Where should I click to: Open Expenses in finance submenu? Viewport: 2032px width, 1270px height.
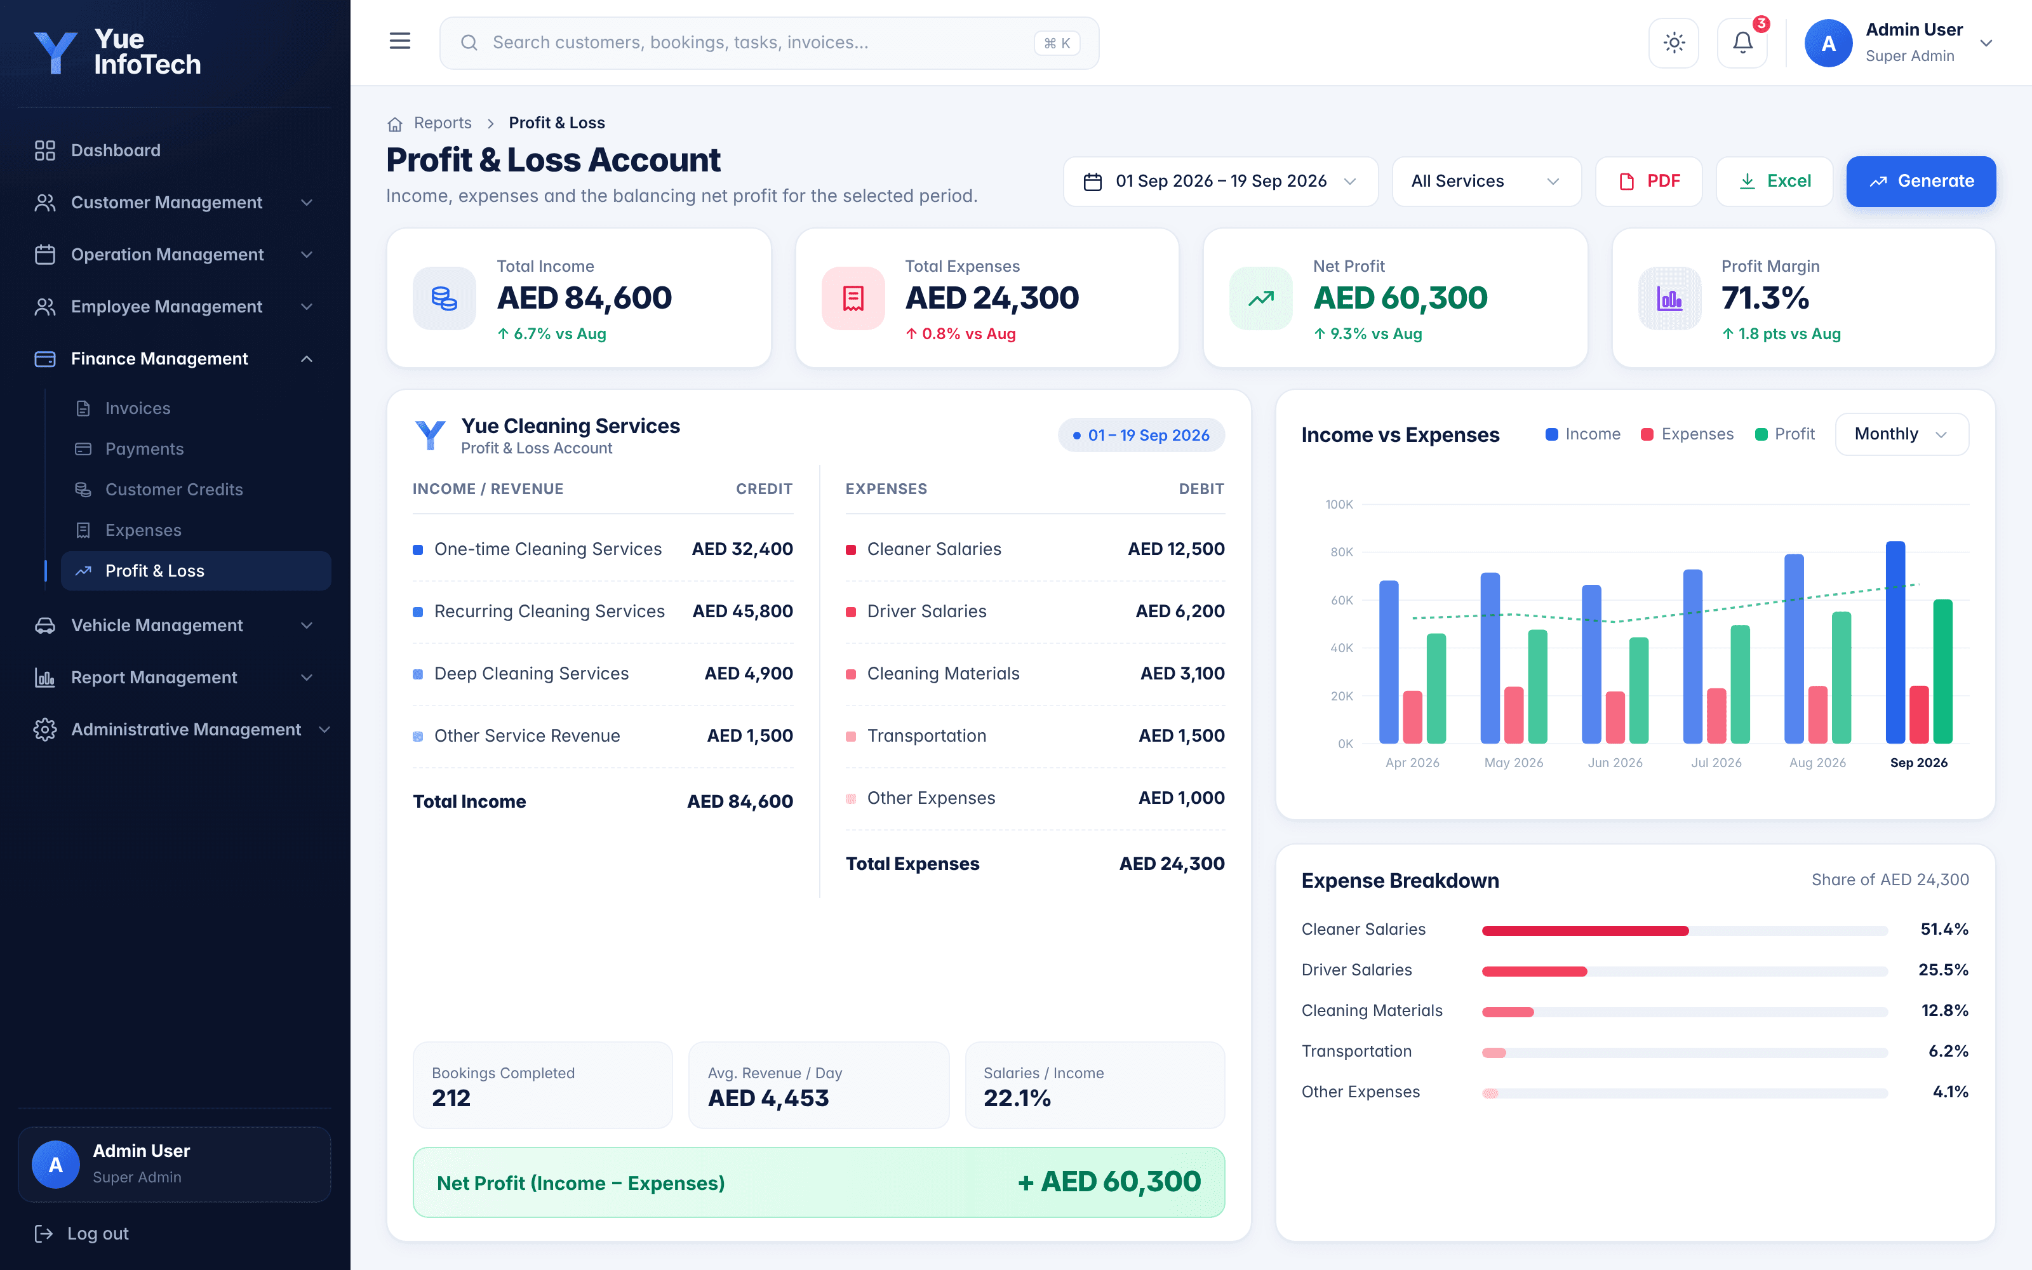click(x=196, y=531)
